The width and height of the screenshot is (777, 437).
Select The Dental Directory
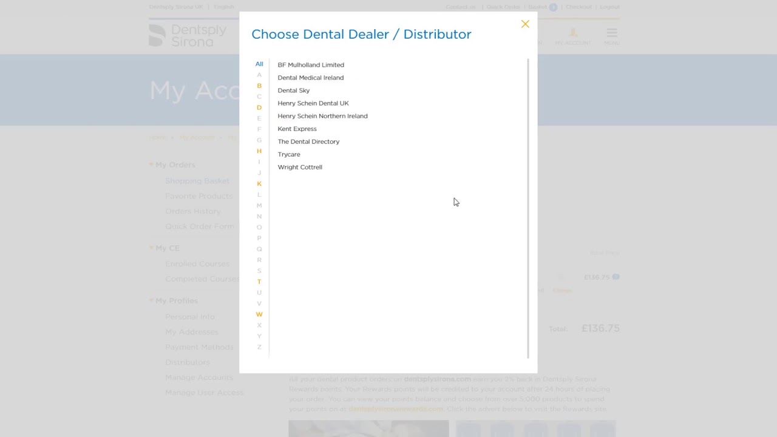pos(308,141)
